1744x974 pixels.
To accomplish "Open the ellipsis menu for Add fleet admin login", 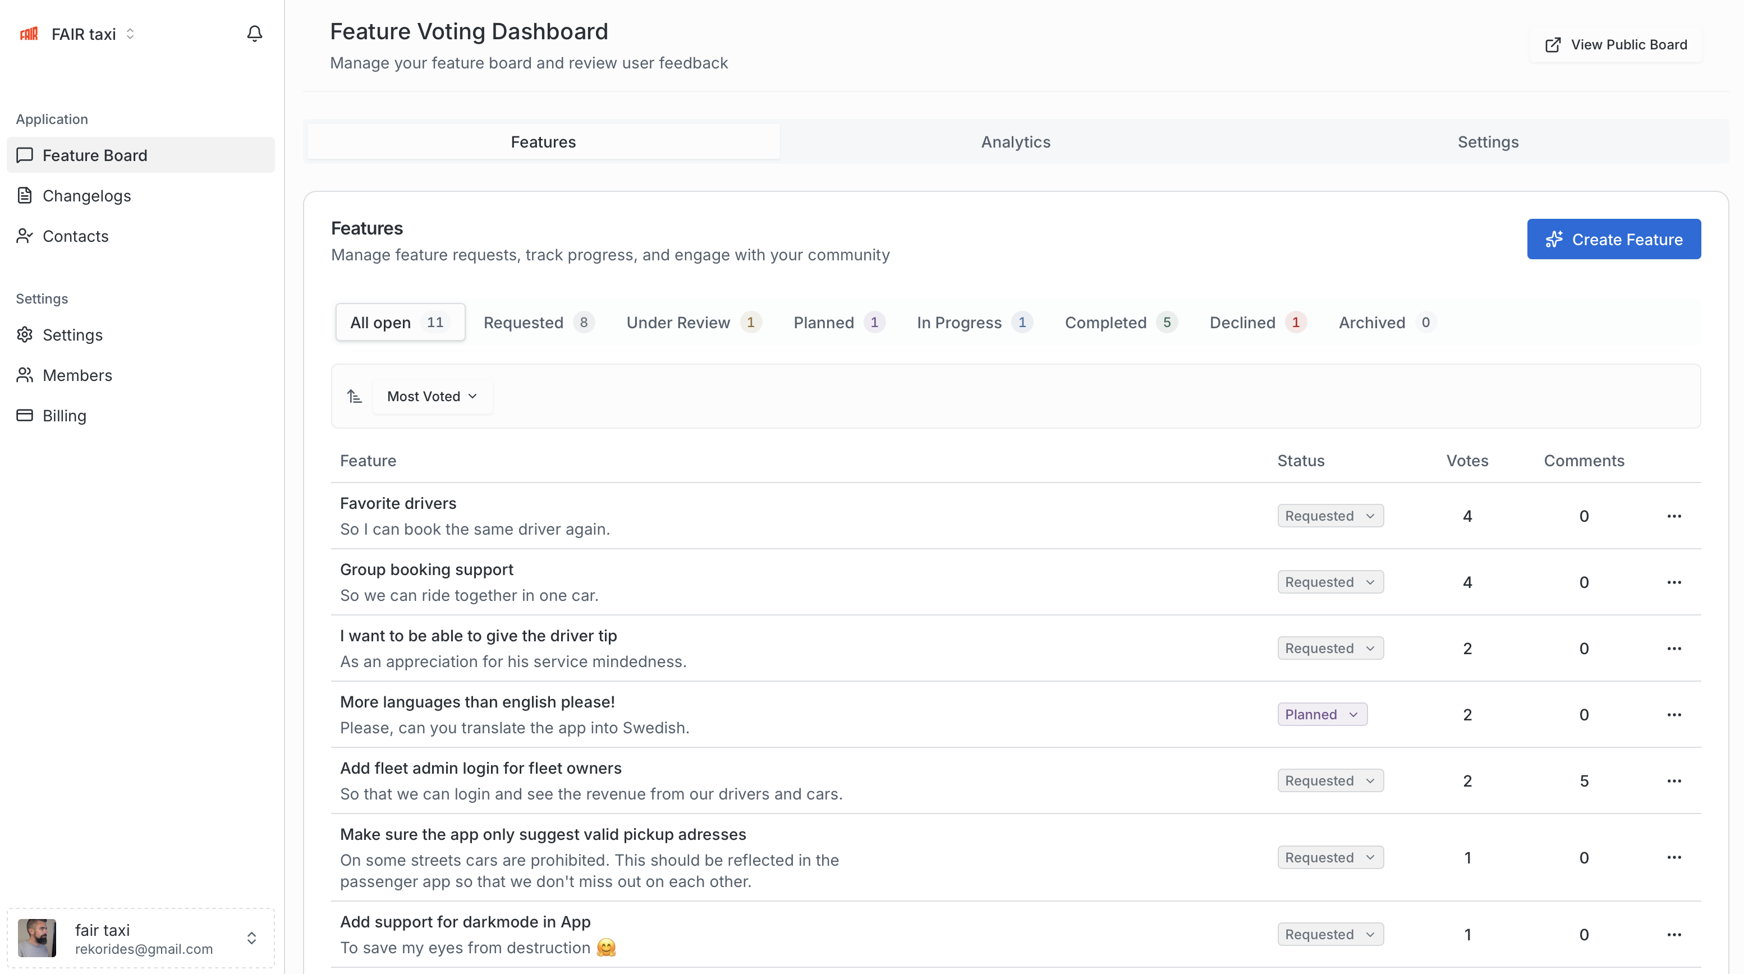I will [1674, 780].
